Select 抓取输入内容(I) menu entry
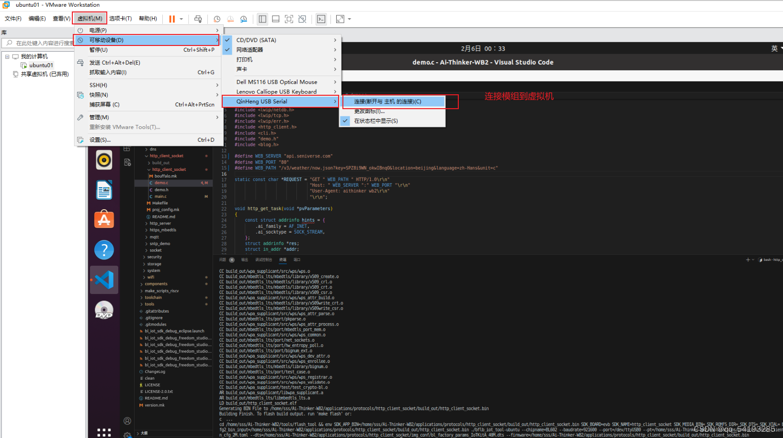 148,72
